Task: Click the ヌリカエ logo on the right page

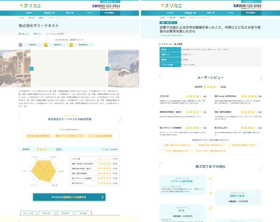Action: [171, 6]
